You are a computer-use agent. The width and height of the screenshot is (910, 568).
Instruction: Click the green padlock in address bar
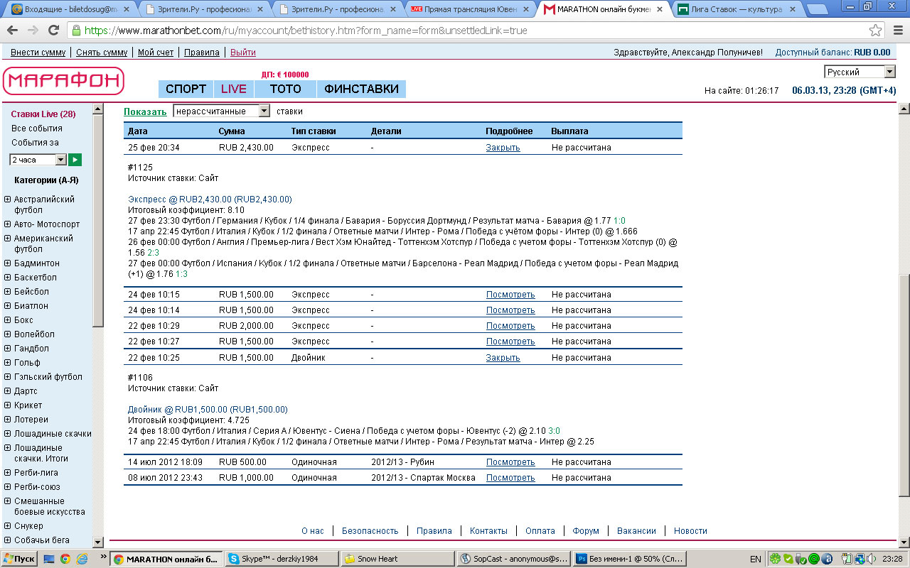77,31
